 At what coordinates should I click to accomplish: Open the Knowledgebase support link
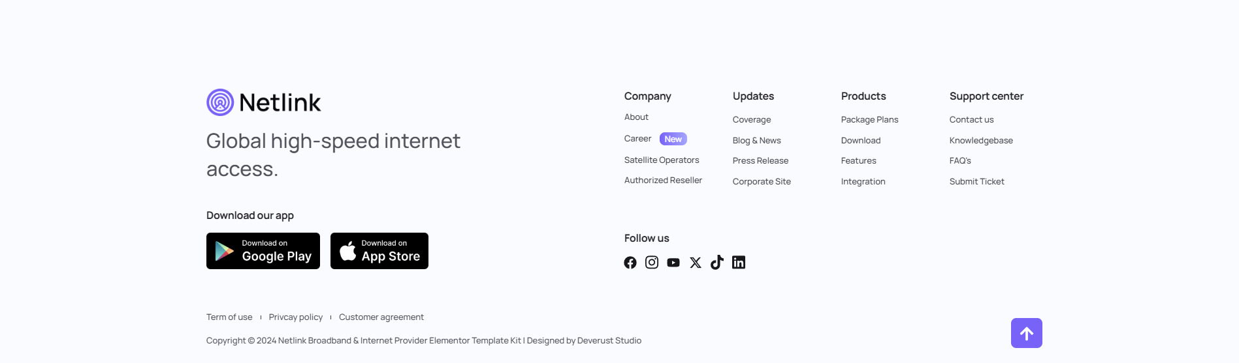click(x=981, y=141)
